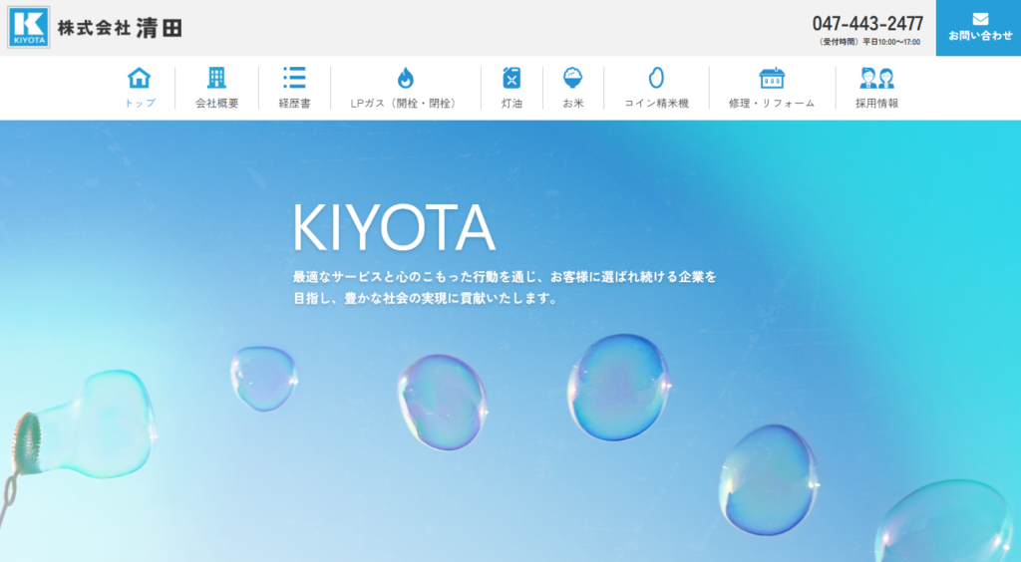Open LPガス(開栓・閉栓) menu item
1021x562 pixels.
coord(405,103)
